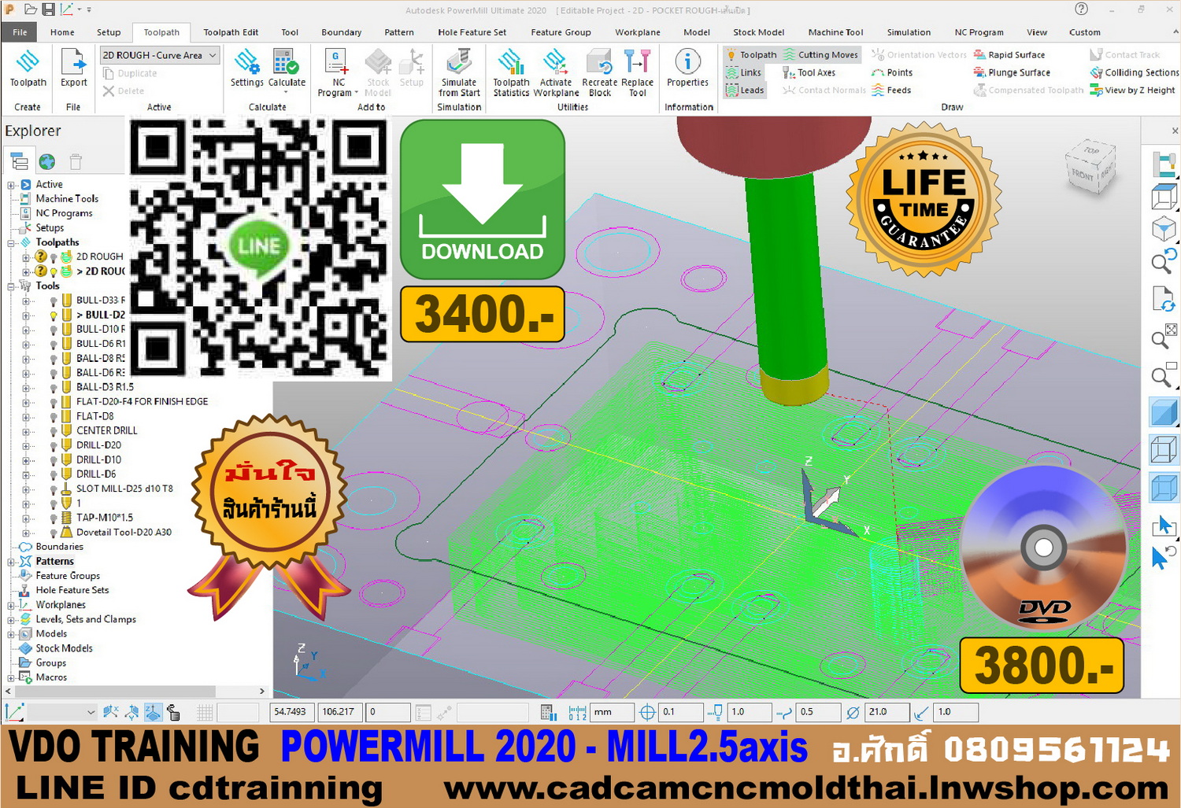
Task: Toggle Cutting Moves display
Action: click(x=820, y=55)
